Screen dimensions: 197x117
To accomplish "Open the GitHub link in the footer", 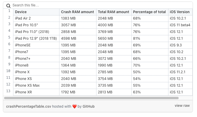I will point(89,106).
